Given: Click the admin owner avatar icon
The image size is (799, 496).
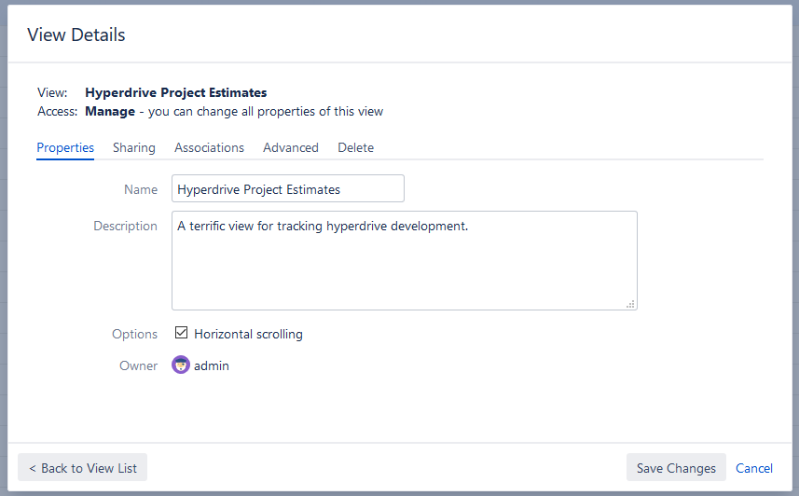Looking at the screenshot, I should tap(181, 365).
